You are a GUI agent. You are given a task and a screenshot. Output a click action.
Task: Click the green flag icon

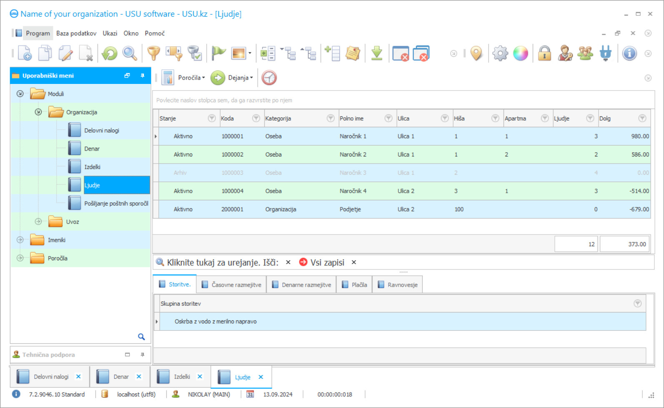pyautogui.click(x=218, y=53)
